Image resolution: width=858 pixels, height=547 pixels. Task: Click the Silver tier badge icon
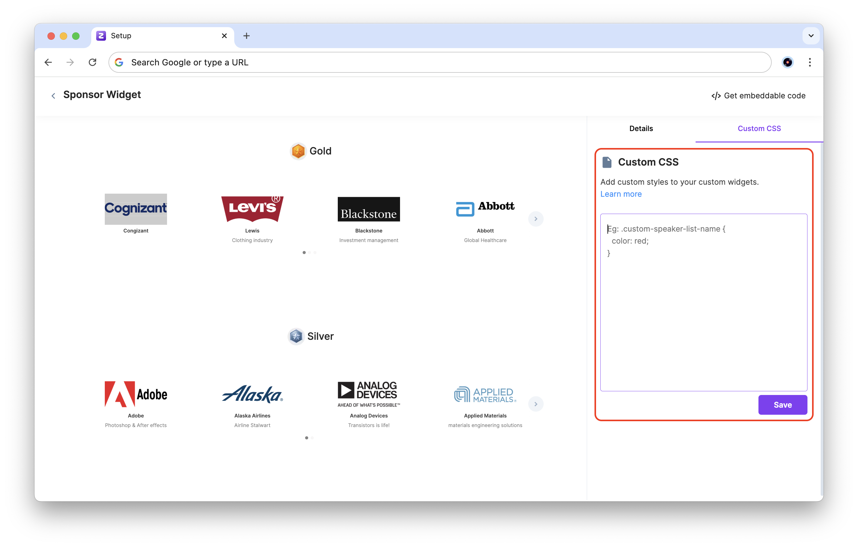click(296, 336)
